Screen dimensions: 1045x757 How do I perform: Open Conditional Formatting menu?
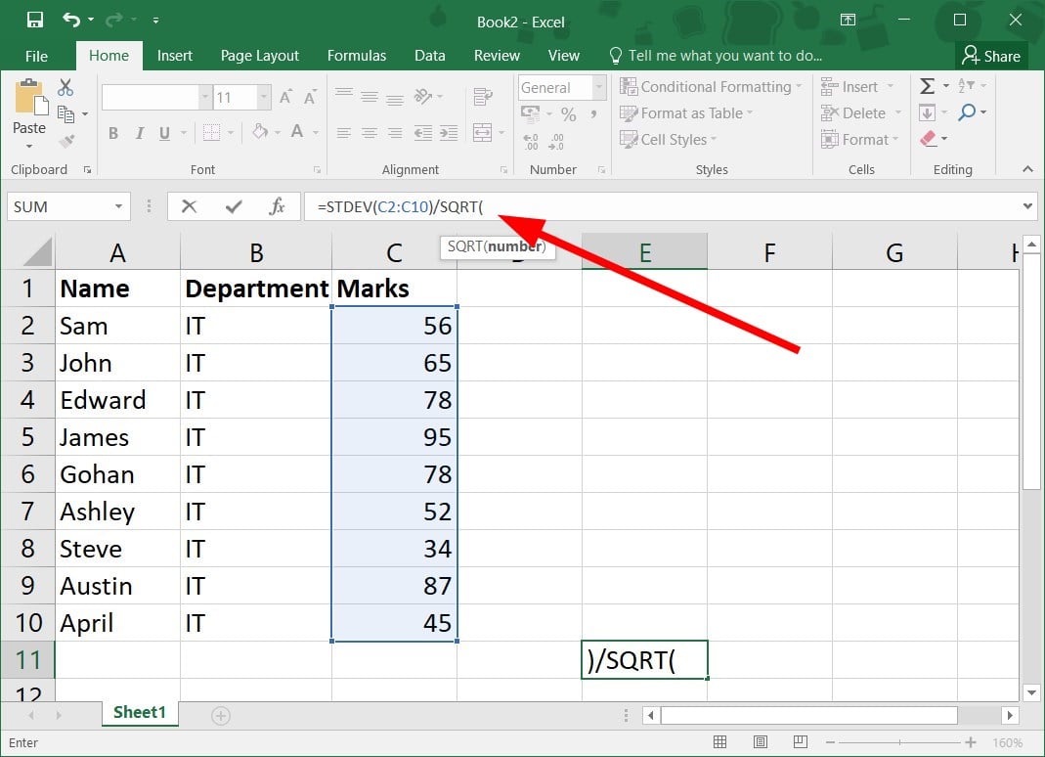[x=715, y=87]
